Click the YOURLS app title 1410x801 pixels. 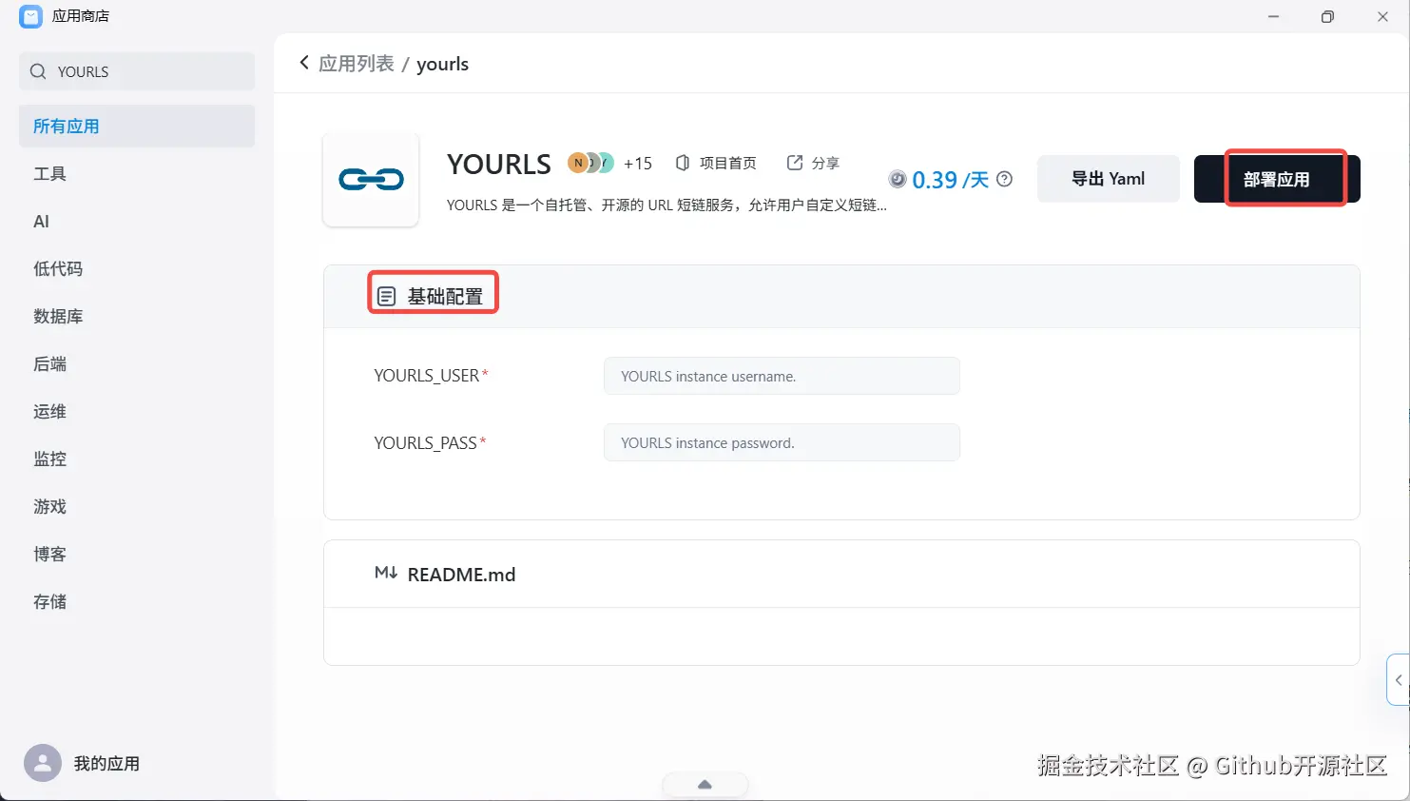point(499,165)
